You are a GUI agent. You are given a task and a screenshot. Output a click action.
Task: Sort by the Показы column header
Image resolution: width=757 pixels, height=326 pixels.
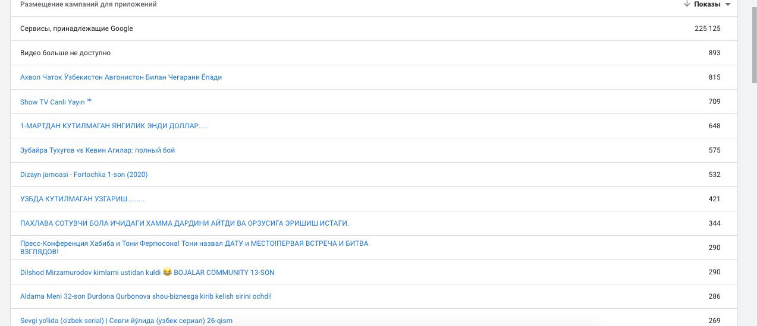pyautogui.click(x=707, y=4)
